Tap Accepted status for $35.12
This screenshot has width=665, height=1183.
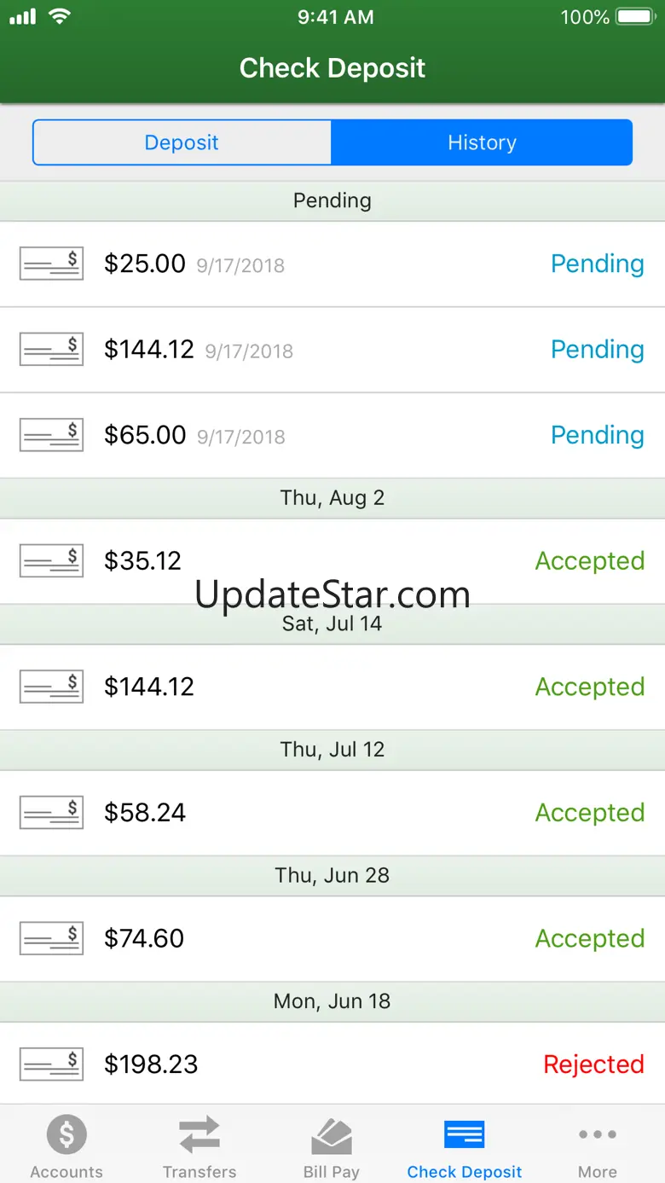coord(590,561)
